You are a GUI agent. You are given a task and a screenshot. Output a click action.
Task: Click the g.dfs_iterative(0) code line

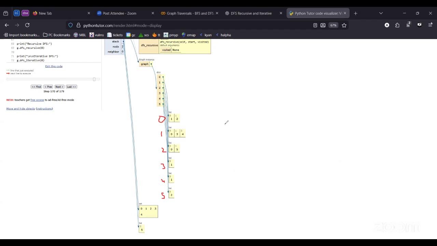[30, 60]
